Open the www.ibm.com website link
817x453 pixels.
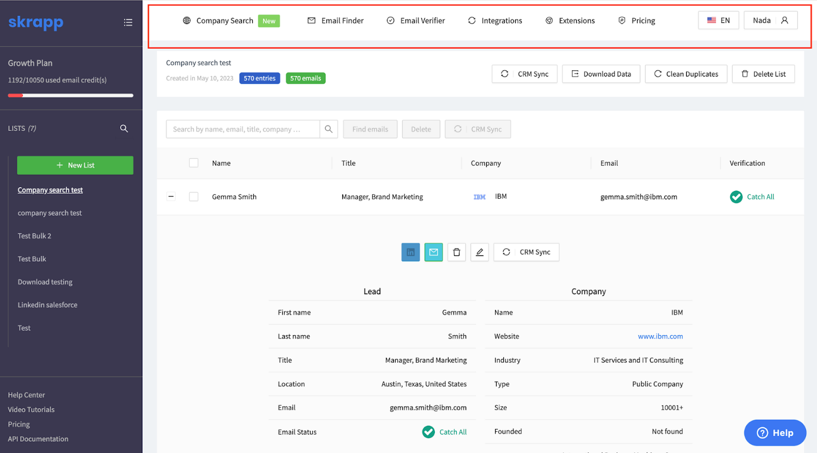[660, 336]
